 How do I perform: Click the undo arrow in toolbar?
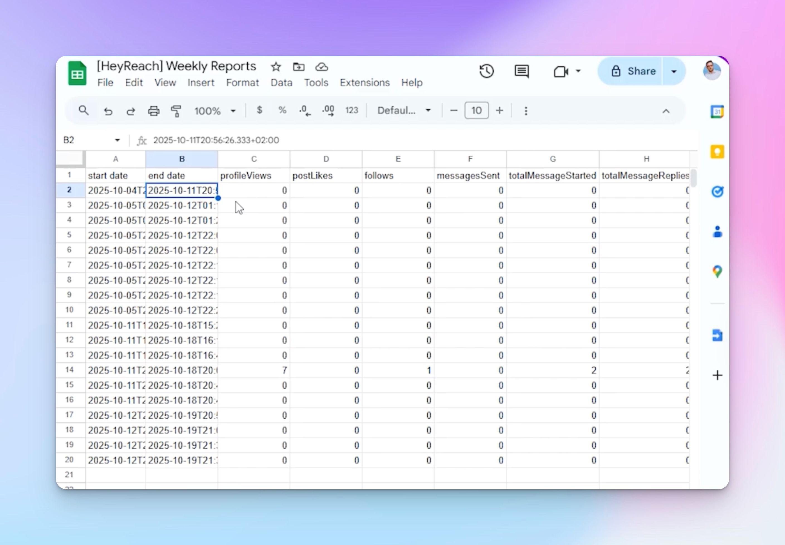pyautogui.click(x=108, y=111)
